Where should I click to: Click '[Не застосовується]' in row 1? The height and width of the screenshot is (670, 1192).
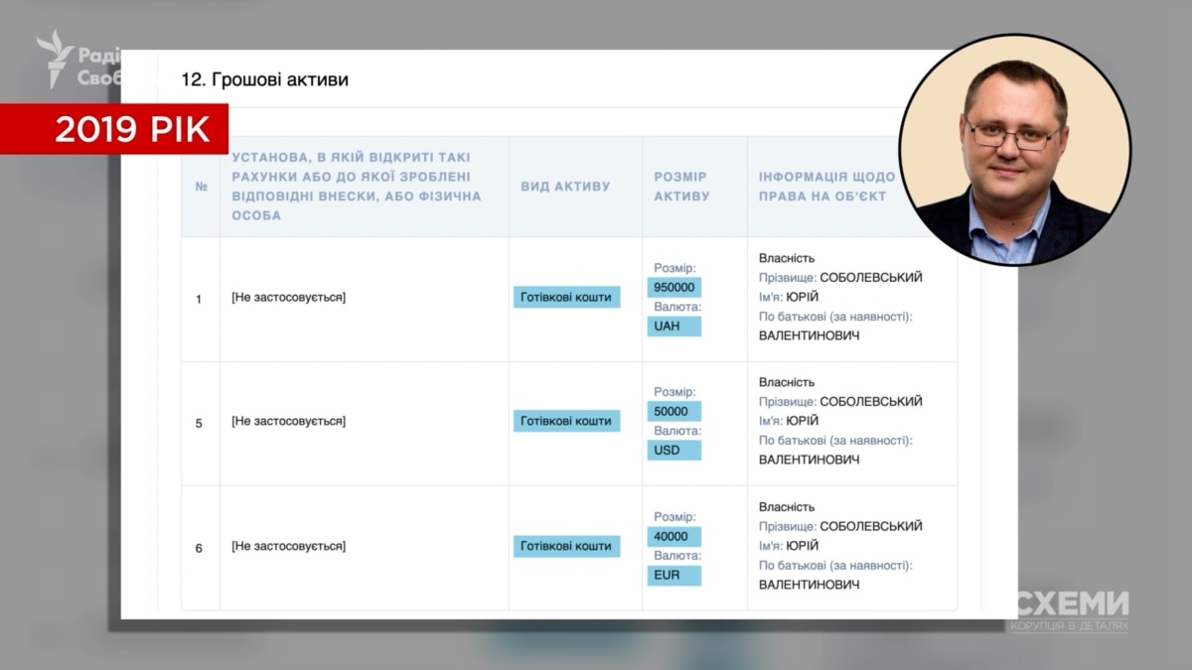[288, 297]
